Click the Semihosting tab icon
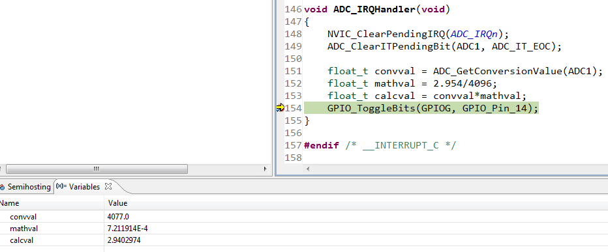The width and height of the screenshot is (608, 252). pos(3,187)
